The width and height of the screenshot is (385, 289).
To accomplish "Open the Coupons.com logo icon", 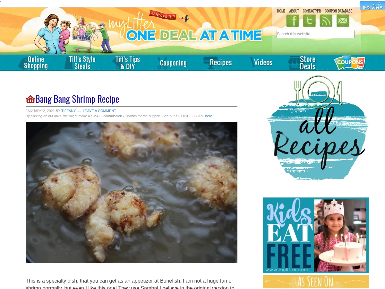I will [350, 63].
